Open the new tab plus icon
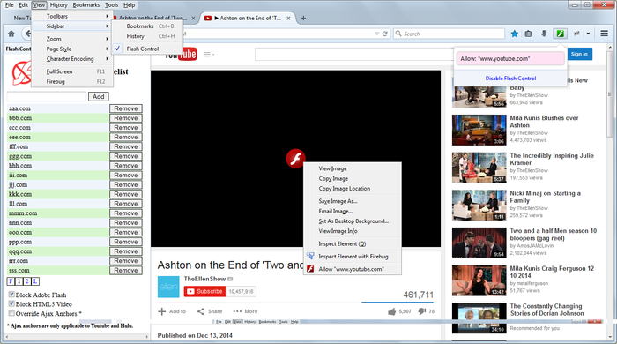 pyautogui.click(x=303, y=19)
